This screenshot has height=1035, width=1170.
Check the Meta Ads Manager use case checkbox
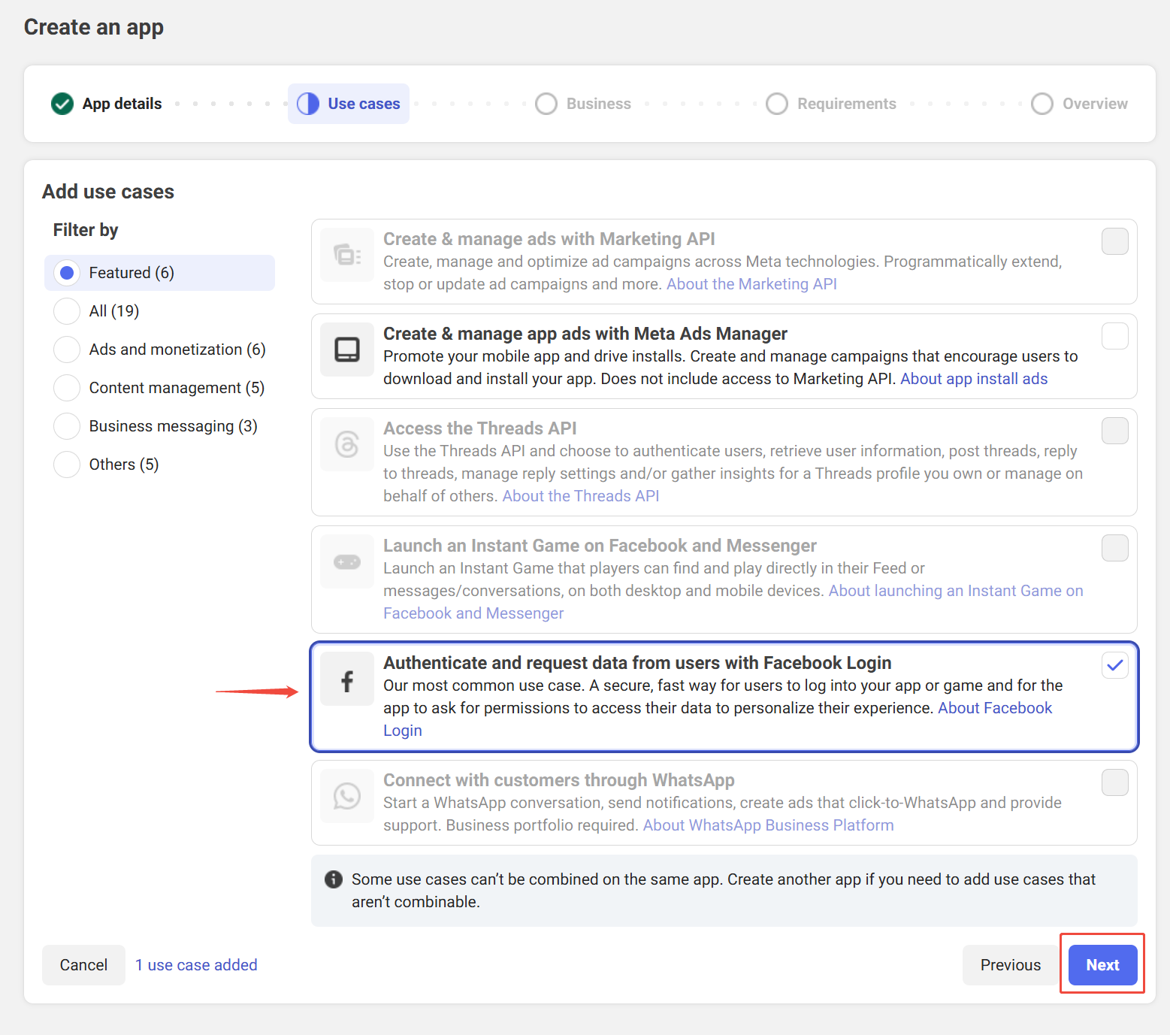click(1114, 336)
